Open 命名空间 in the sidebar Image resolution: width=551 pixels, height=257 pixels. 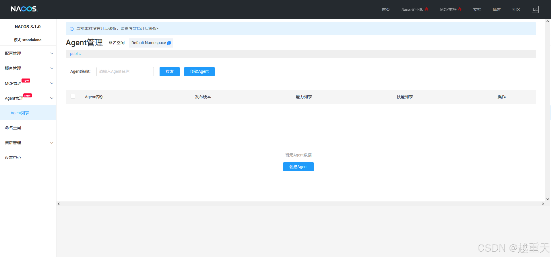(x=28, y=128)
